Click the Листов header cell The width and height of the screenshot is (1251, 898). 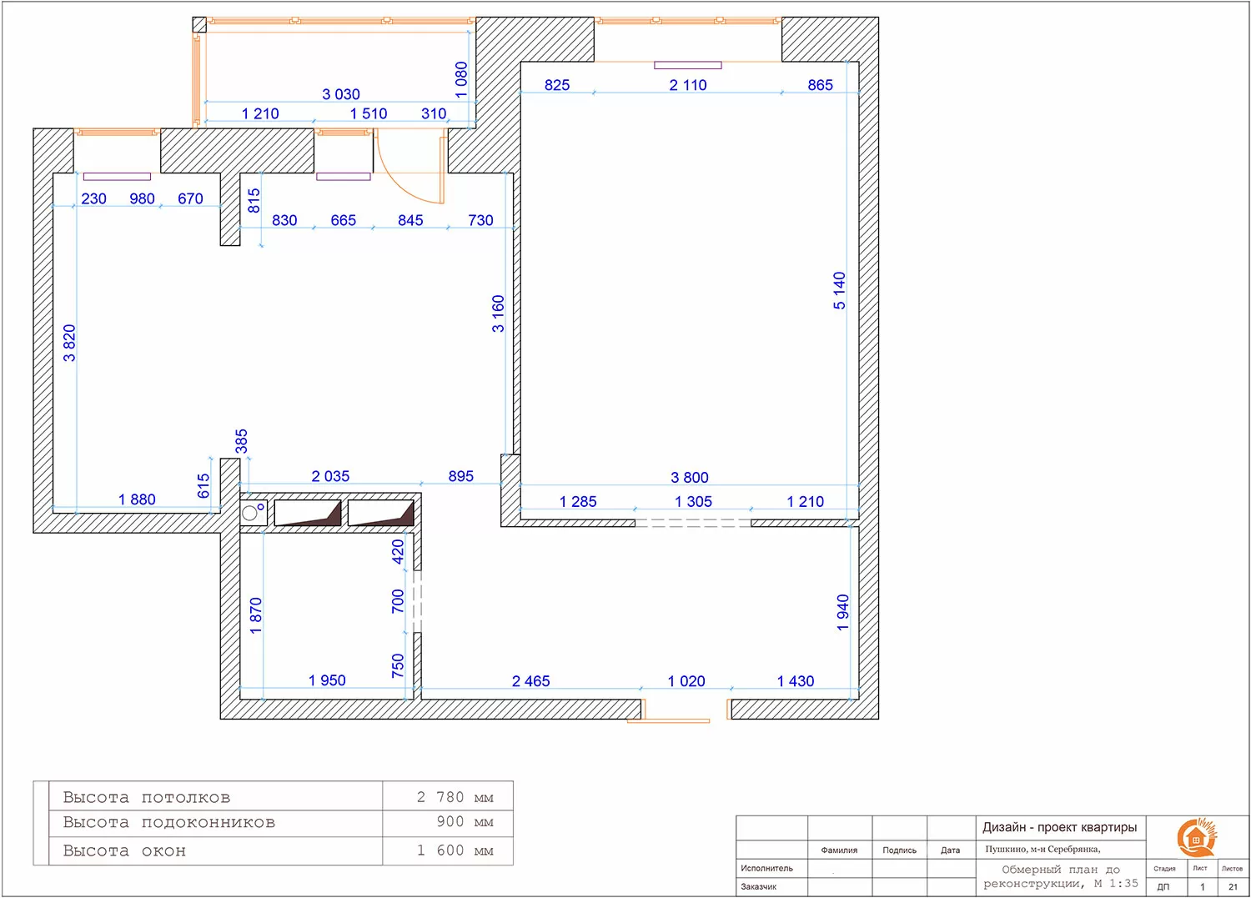click(1233, 869)
